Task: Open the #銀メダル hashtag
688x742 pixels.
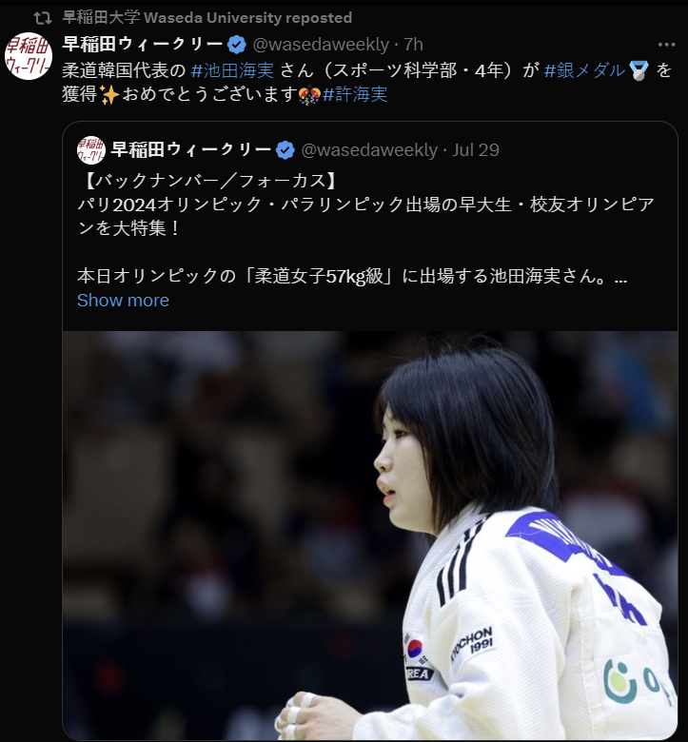Action: (585, 70)
